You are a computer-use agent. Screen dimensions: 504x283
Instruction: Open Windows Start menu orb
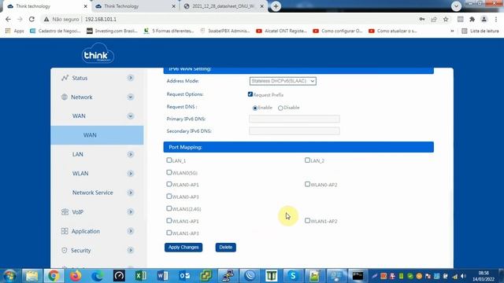pyautogui.click(x=9, y=276)
